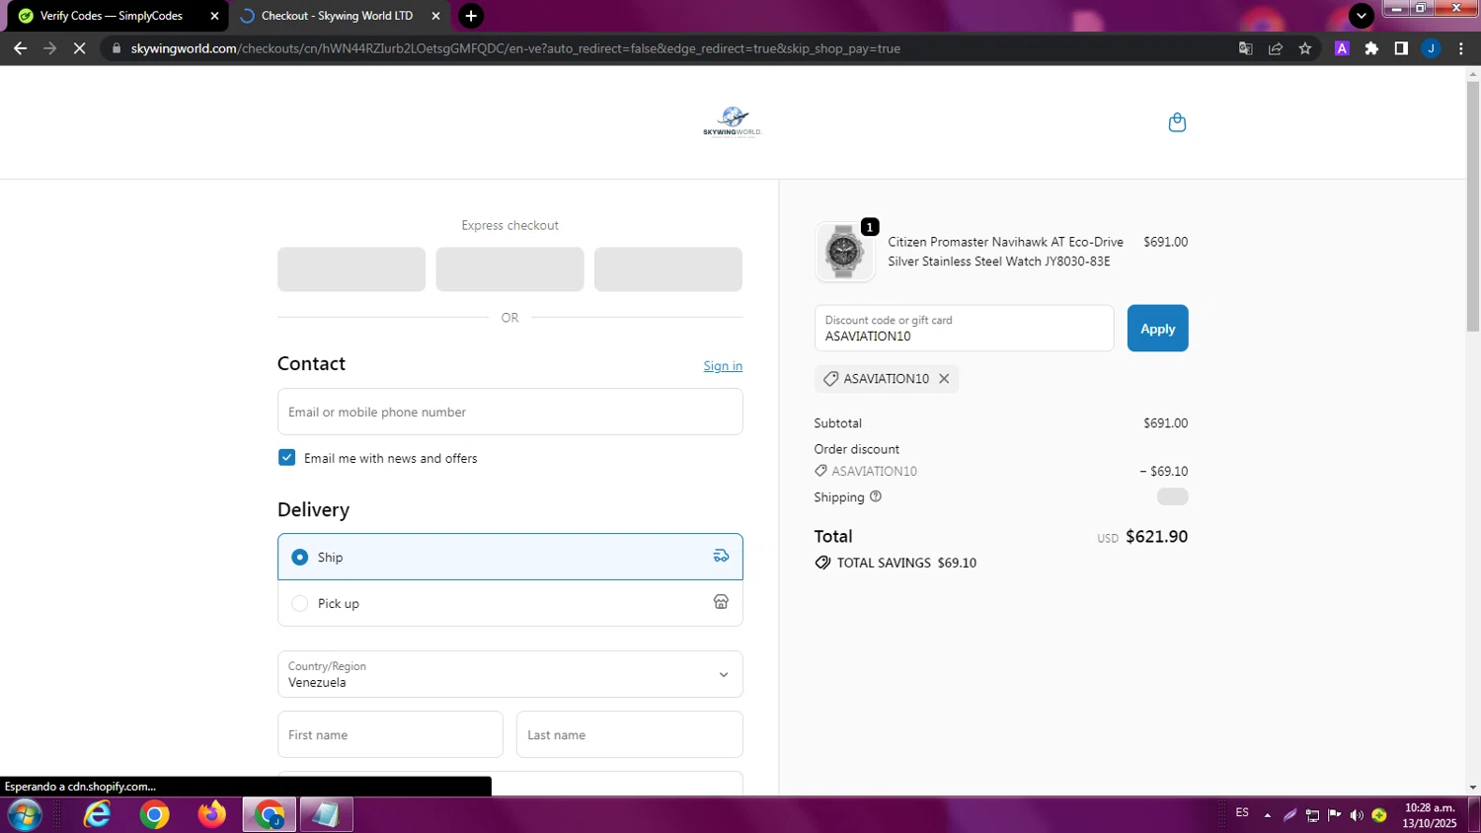Viewport: 1481px width, 833px height.
Task: Open the tab search dropdown arrow
Action: [x=1362, y=16]
